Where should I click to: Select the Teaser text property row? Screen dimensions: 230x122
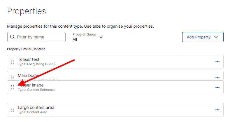(x=29, y=59)
